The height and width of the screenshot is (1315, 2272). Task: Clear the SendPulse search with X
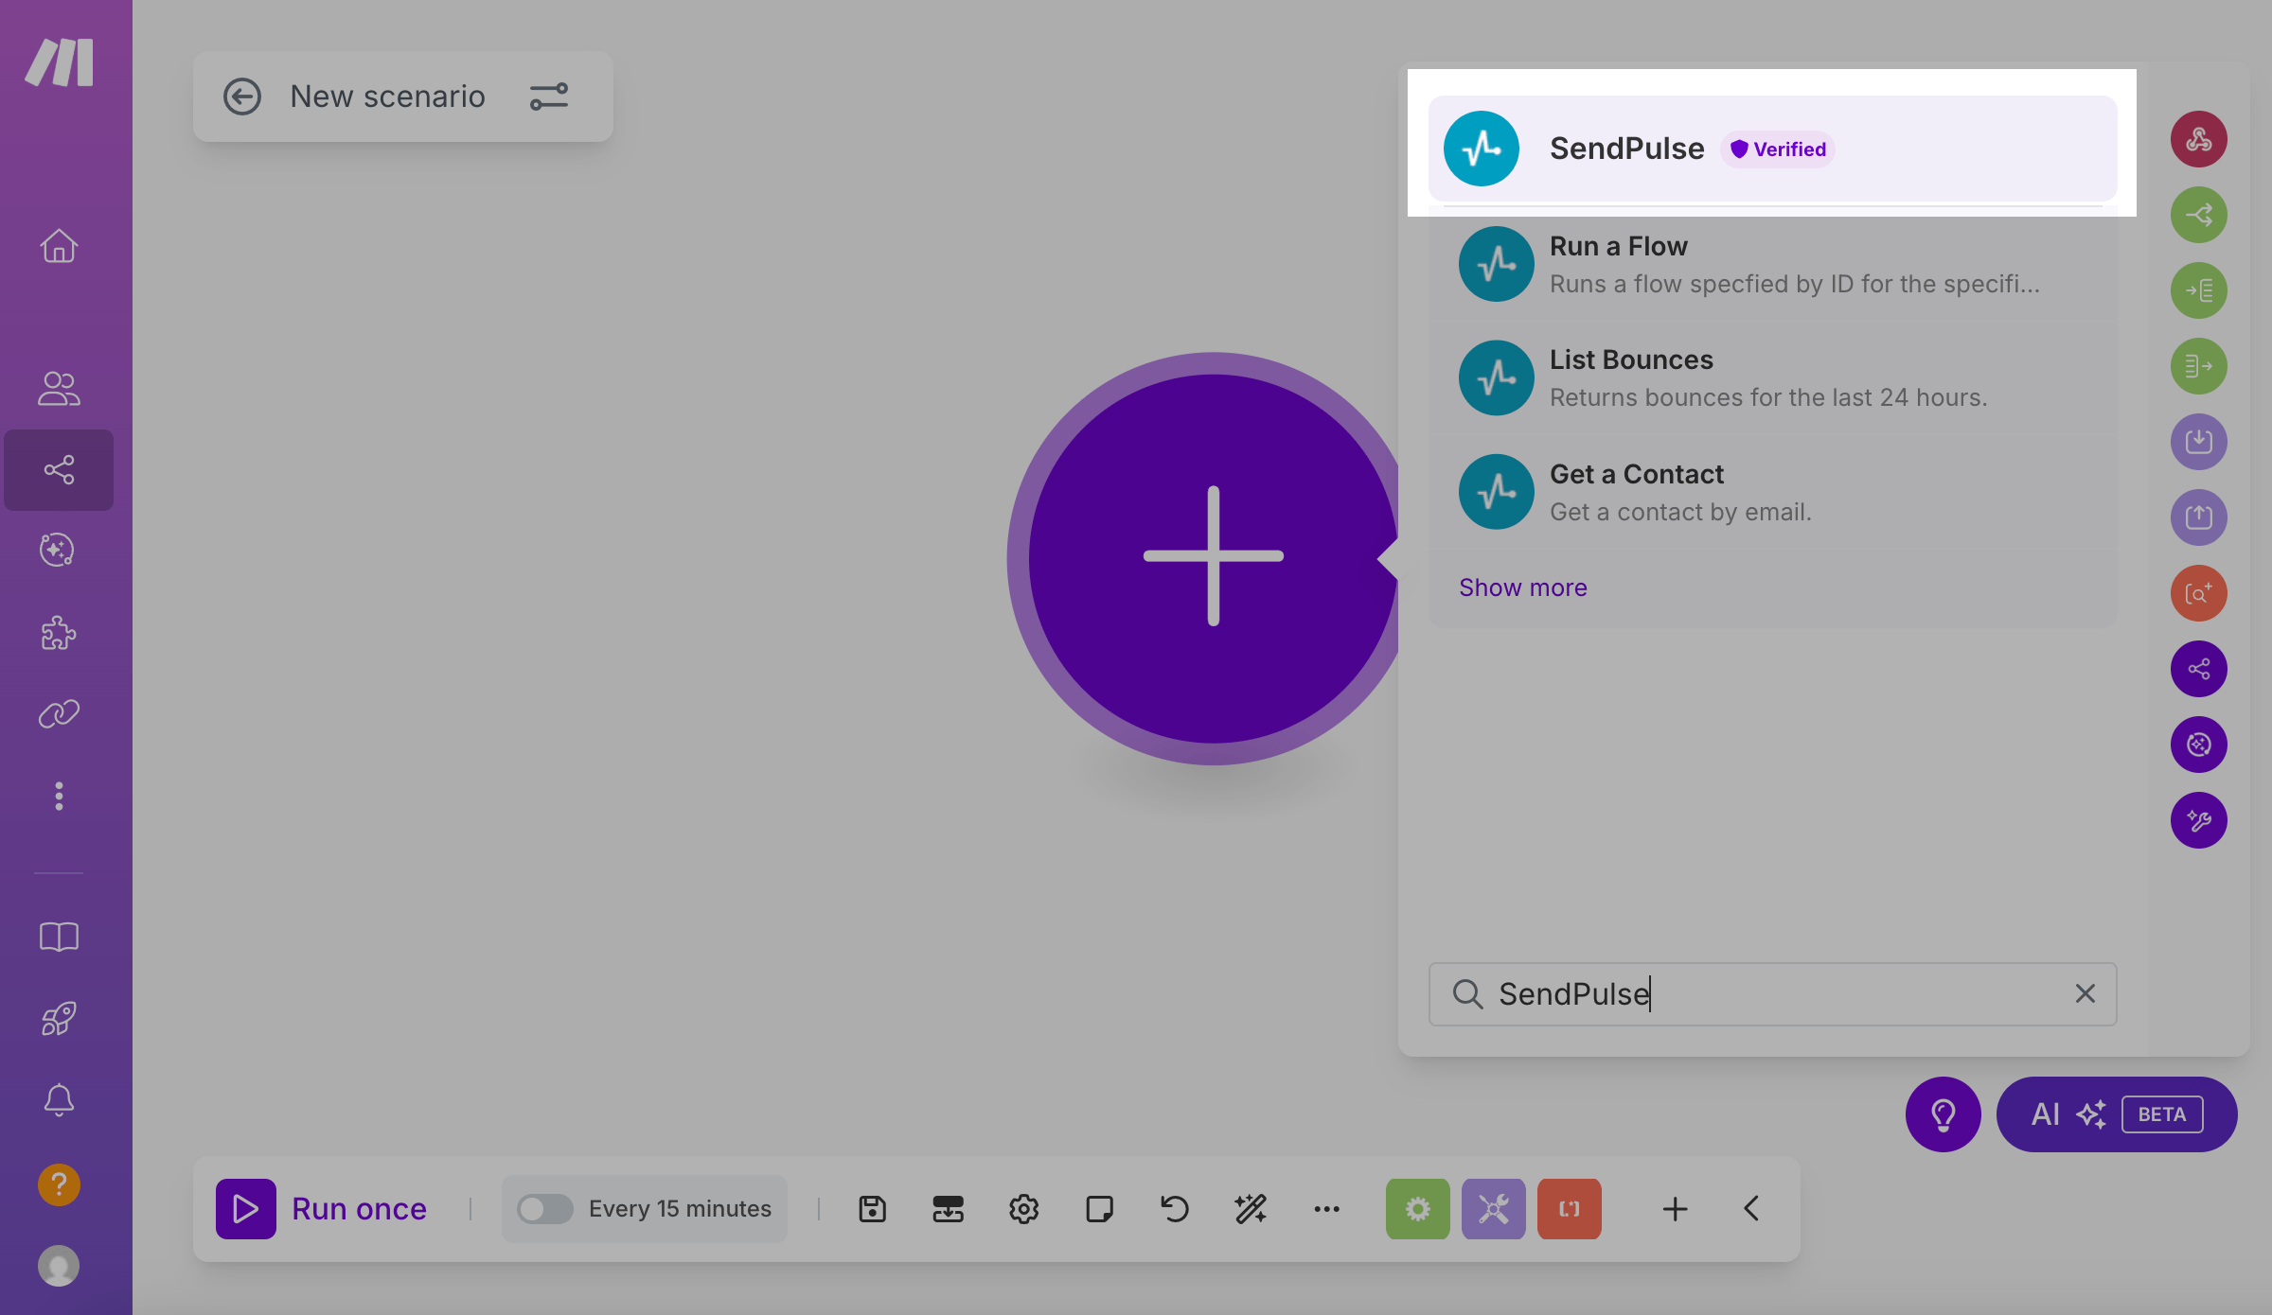tap(2085, 993)
